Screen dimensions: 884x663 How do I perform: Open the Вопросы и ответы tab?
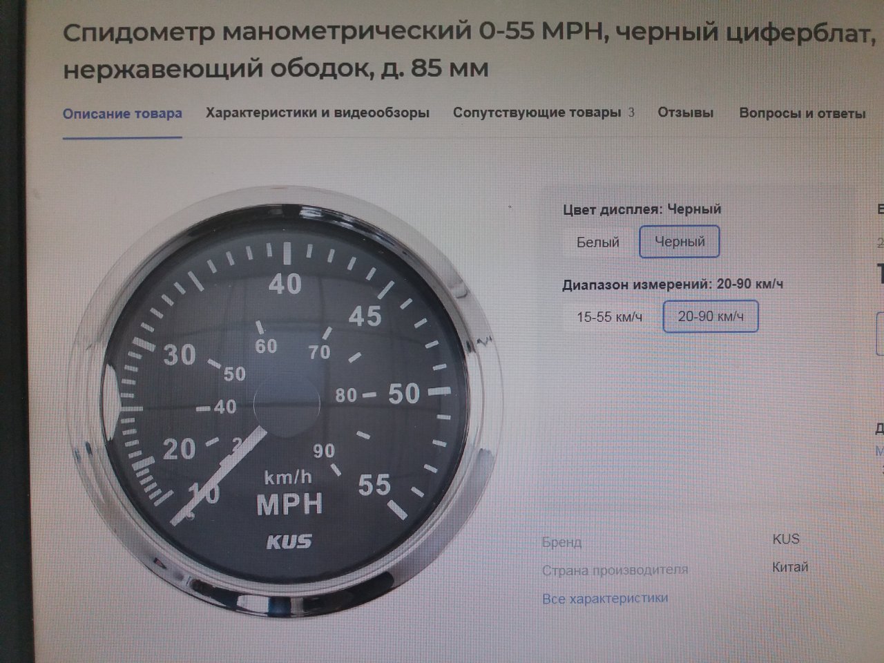pos(802,113)
